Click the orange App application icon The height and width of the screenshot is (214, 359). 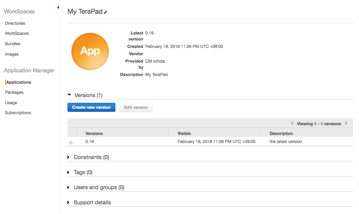click(90, 51)
